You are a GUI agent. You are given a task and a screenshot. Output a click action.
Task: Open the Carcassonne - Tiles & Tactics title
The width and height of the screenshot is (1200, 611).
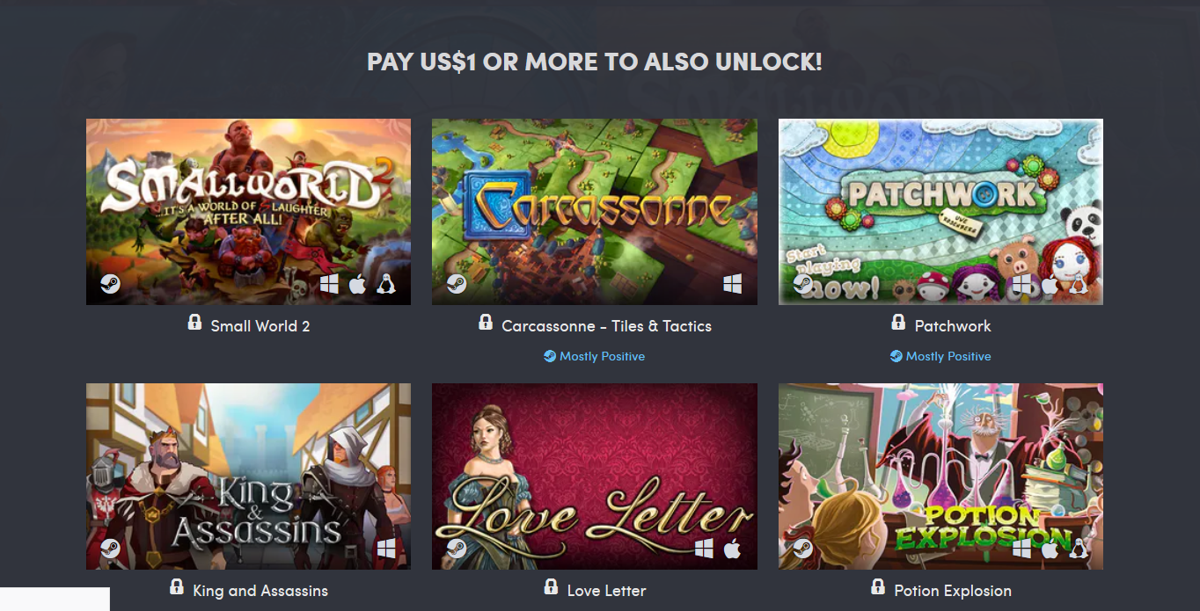pyautogui.click(x=606, y=326)
